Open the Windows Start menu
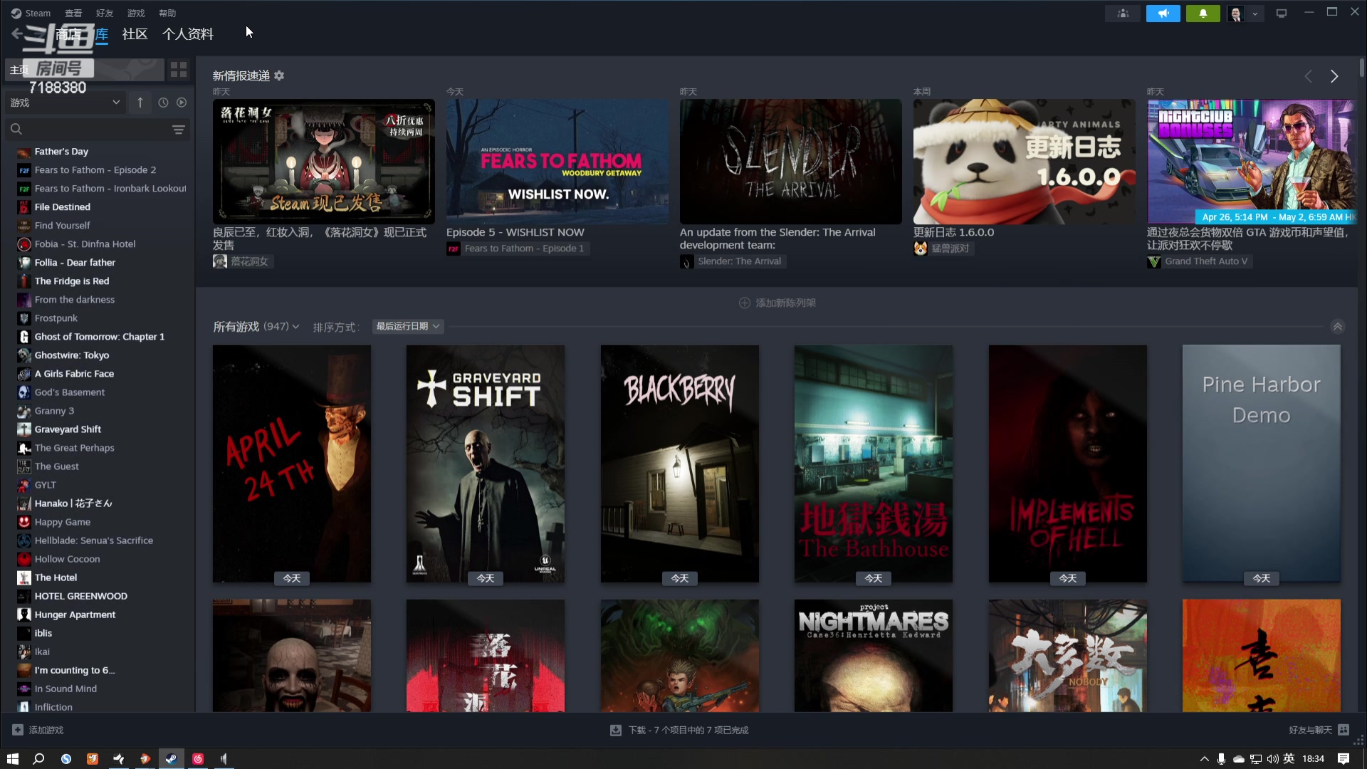The image size is (1367, 769). [x=12, y=759]
